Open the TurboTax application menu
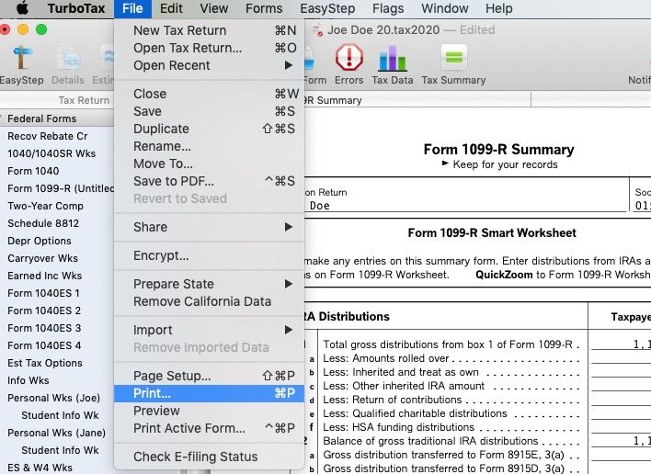This screenshot has height=474, width=651. 76,8
